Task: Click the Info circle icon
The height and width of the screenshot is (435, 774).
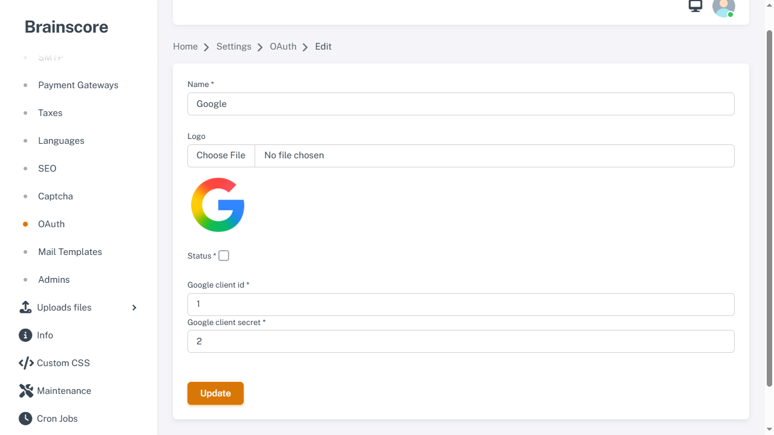Action: tap(25, 335)
